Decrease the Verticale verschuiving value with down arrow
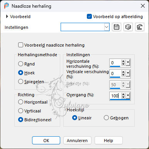 123,75
